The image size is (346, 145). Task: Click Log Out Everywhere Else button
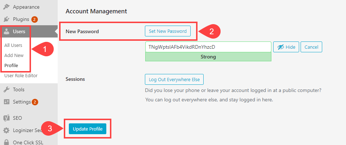coord(174,79)
